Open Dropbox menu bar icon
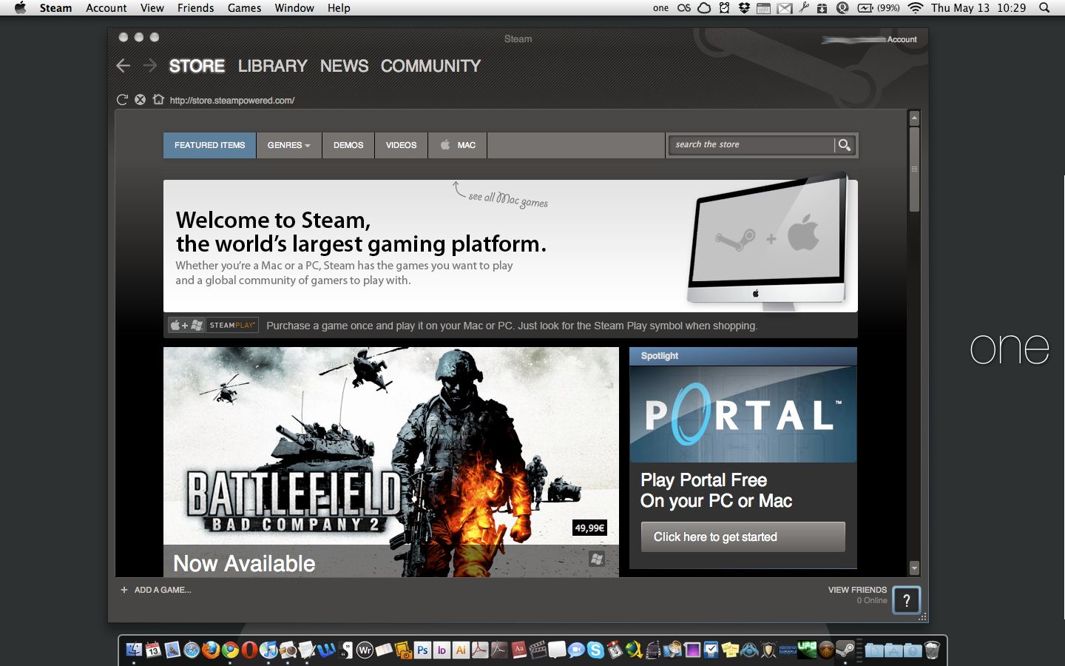The width and height of the screenshot is (1065, 666). (744, 8)
